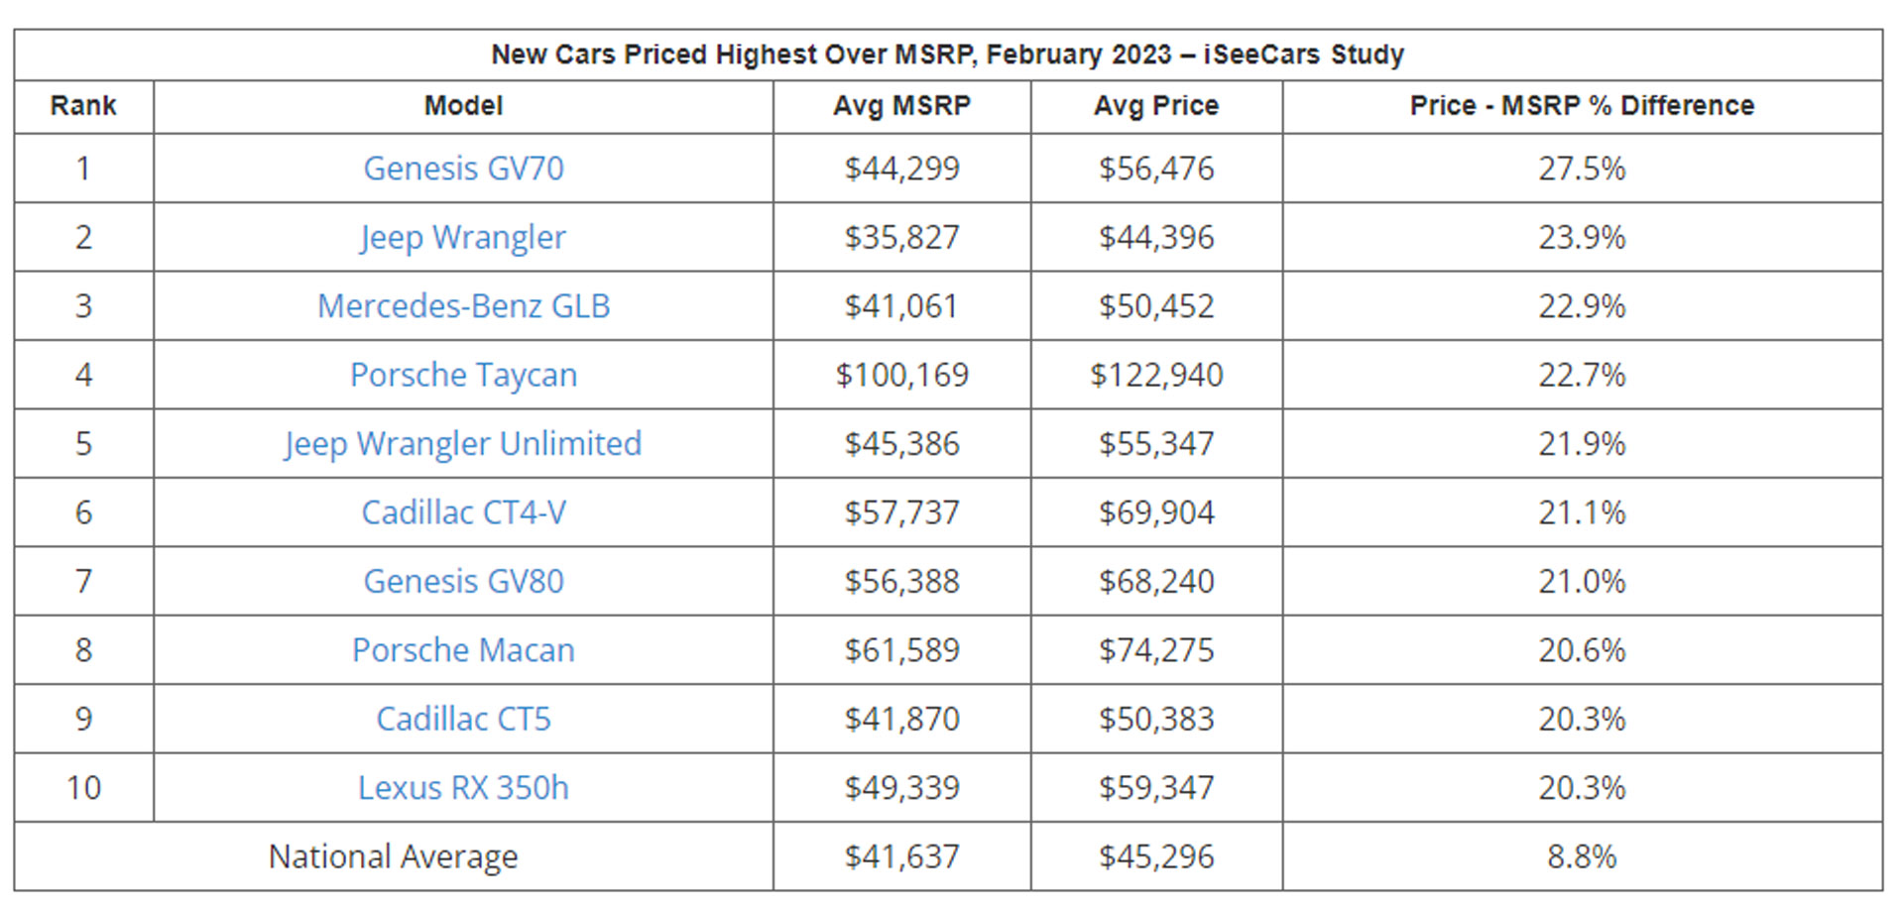The height and width of the screenshot is (913, 1904).
Task: Click the $100,169 Avg MSRP cell
Action: coord(901,375)
